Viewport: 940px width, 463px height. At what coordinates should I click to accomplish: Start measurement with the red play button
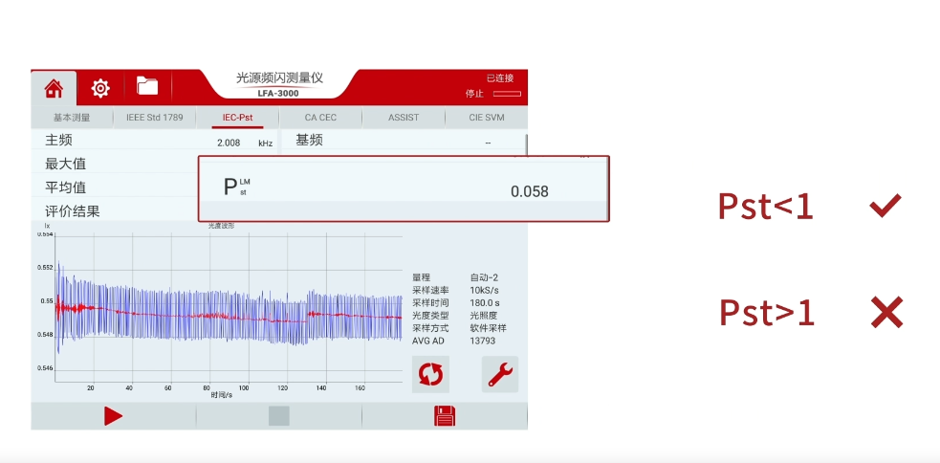(113, 416)
